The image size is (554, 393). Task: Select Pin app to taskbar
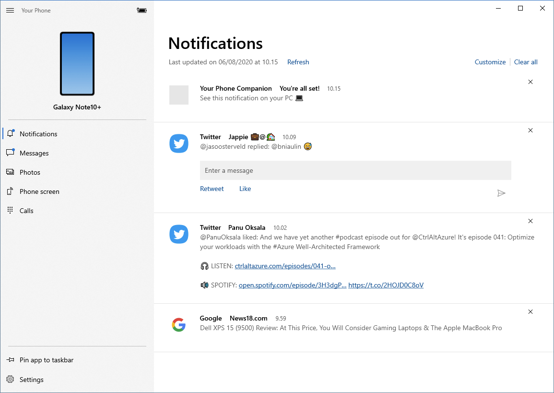tap(77, 360)
